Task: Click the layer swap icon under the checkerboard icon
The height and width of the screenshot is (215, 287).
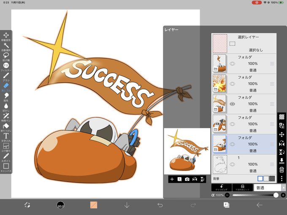Action: pos(282,126)
